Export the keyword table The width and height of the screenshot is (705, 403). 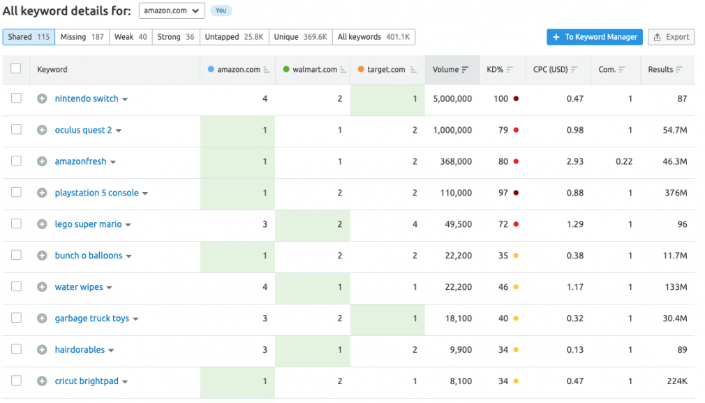click(x=671, y=37)
